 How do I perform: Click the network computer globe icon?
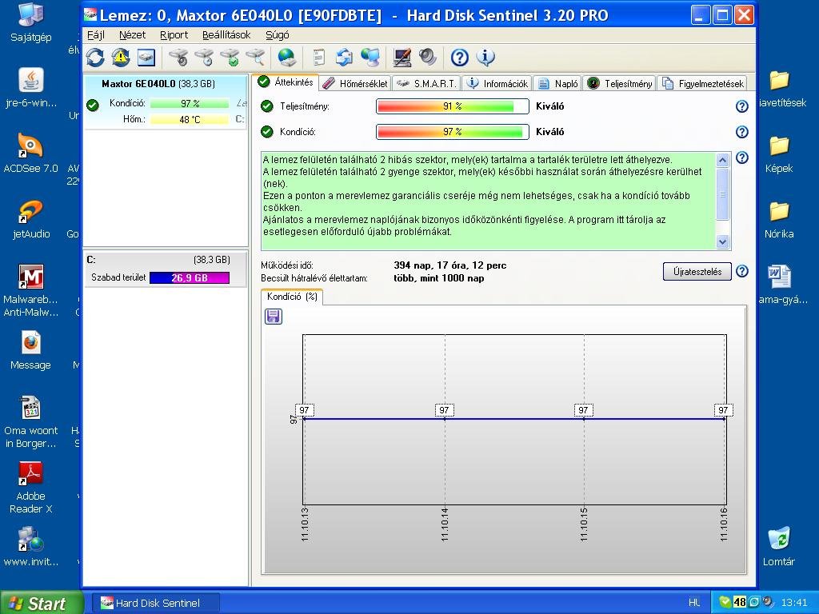[370, 58]
